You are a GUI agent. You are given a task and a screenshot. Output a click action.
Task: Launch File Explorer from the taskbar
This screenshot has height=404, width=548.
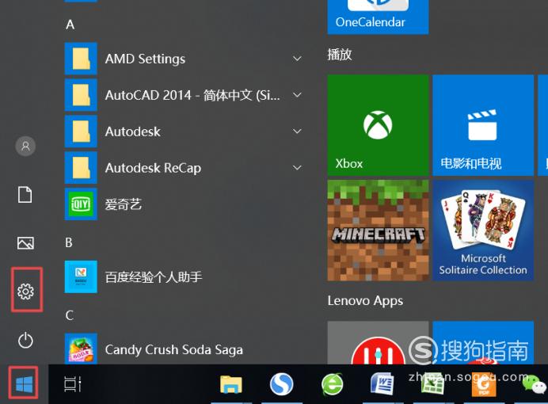tap(231, 384)
